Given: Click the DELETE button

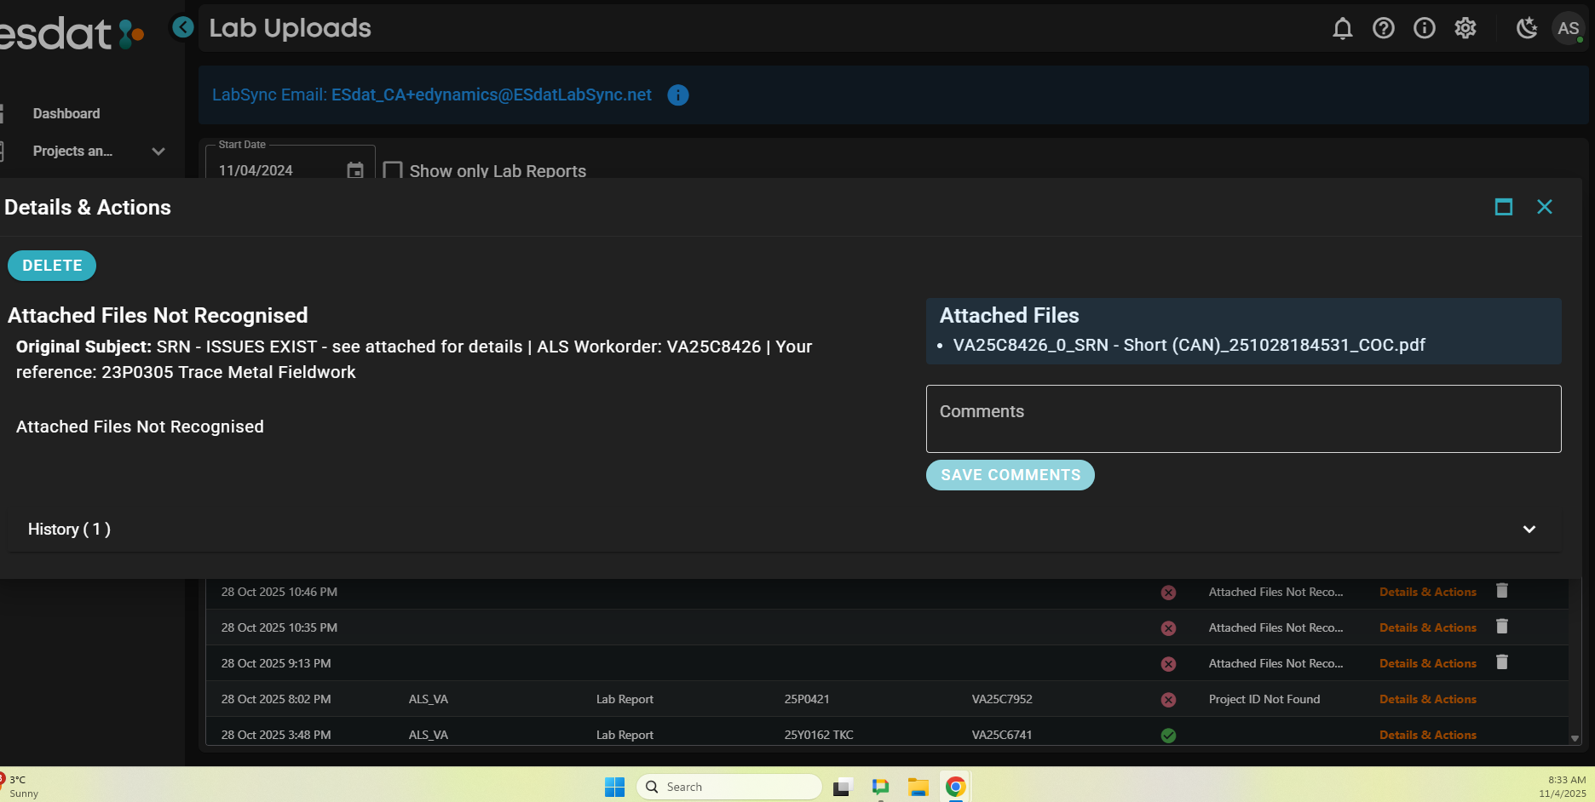Looking at the screenshot, I should pyautogui.click(x=52, y=266).
